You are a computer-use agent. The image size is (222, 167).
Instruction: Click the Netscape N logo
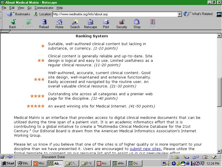(x=219, y=14)
